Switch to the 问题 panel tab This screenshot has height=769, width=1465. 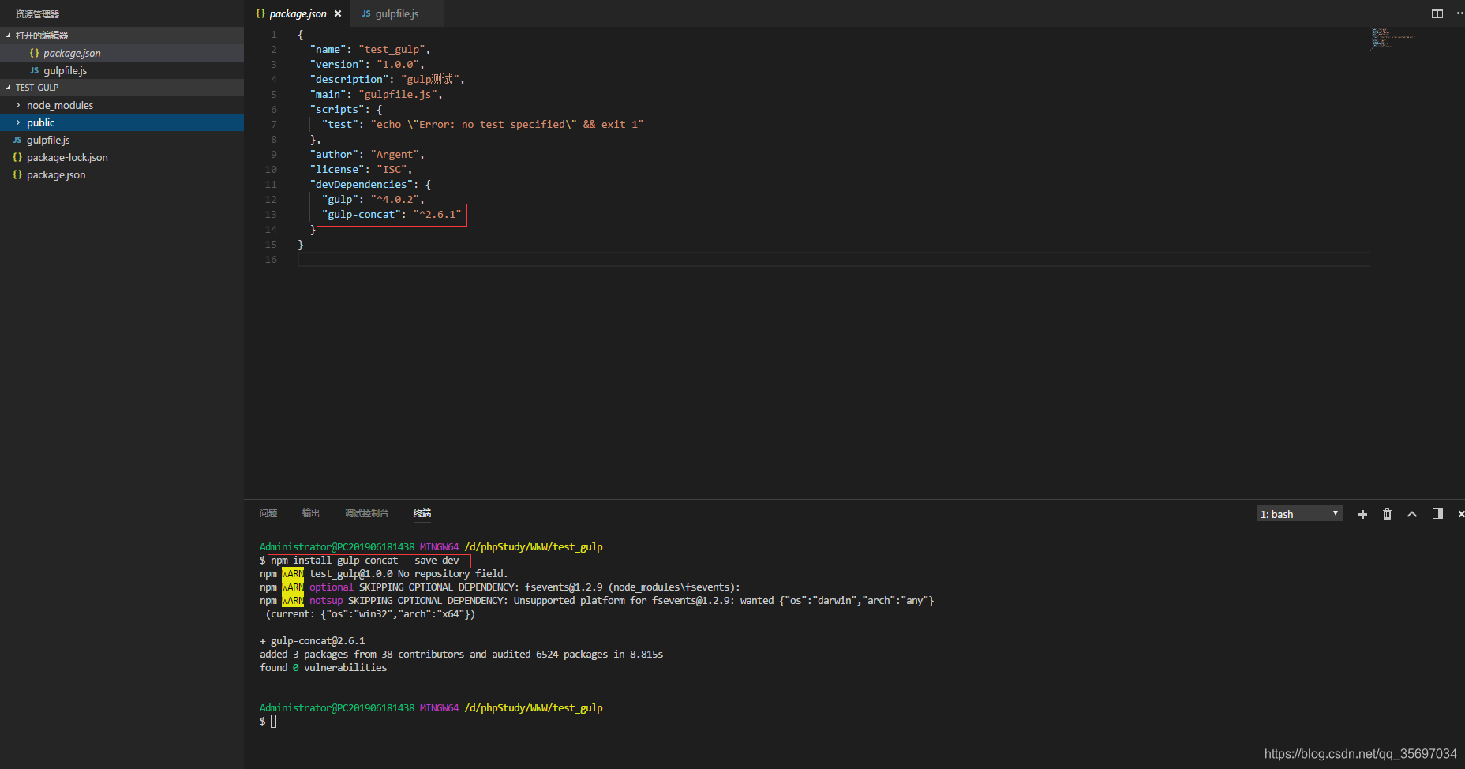[268, 513]
